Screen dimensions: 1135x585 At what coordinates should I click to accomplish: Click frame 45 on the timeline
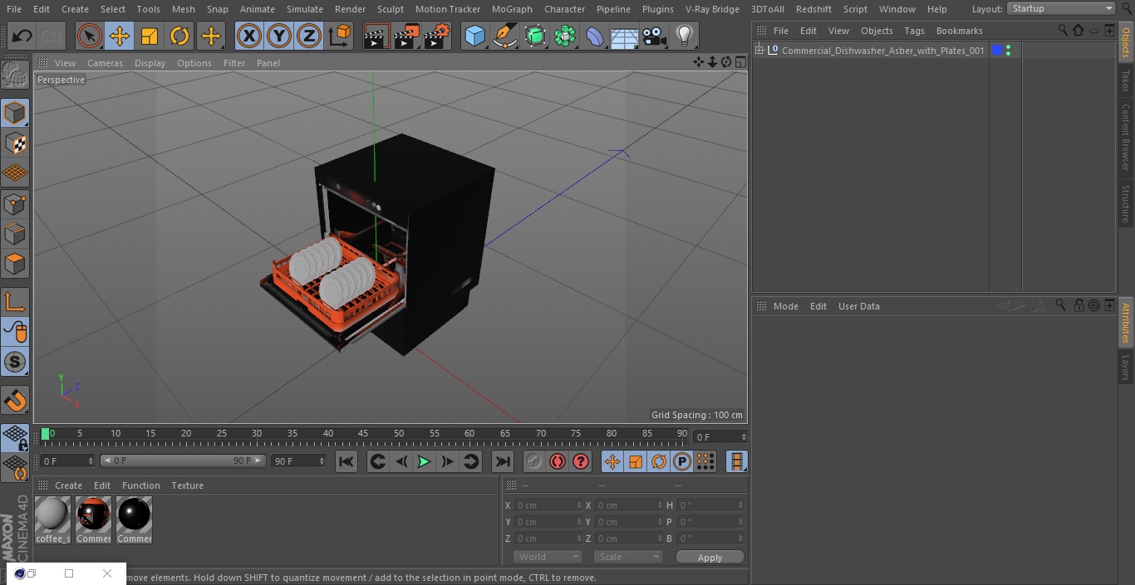(x=363, y=434)
